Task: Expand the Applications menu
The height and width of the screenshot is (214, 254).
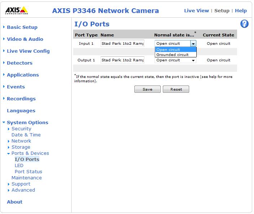Action: pos(23,75)
